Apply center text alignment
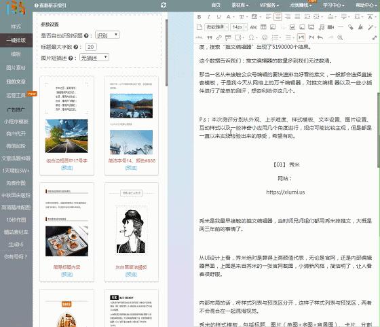 [x=278, y=17]
